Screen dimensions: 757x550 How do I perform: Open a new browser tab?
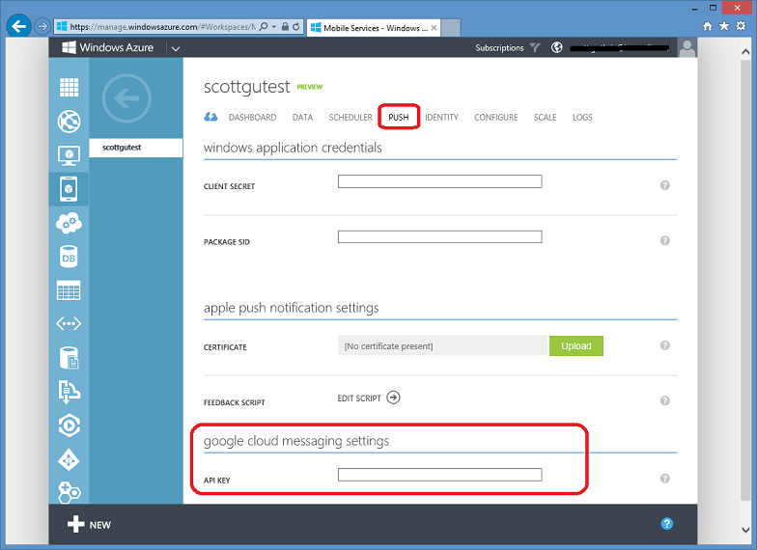coord(450,27)
